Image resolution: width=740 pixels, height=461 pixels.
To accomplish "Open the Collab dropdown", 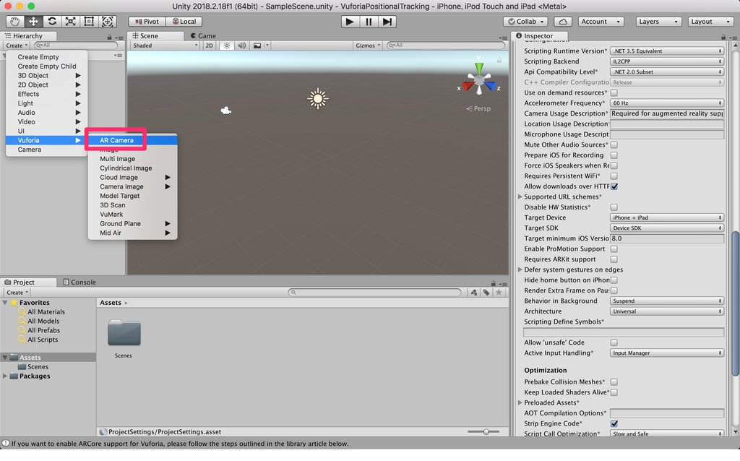I will [x=526, y=22].
